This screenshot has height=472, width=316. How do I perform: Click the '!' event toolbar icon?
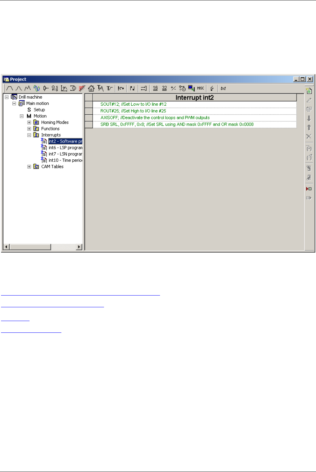click(121, 88)
